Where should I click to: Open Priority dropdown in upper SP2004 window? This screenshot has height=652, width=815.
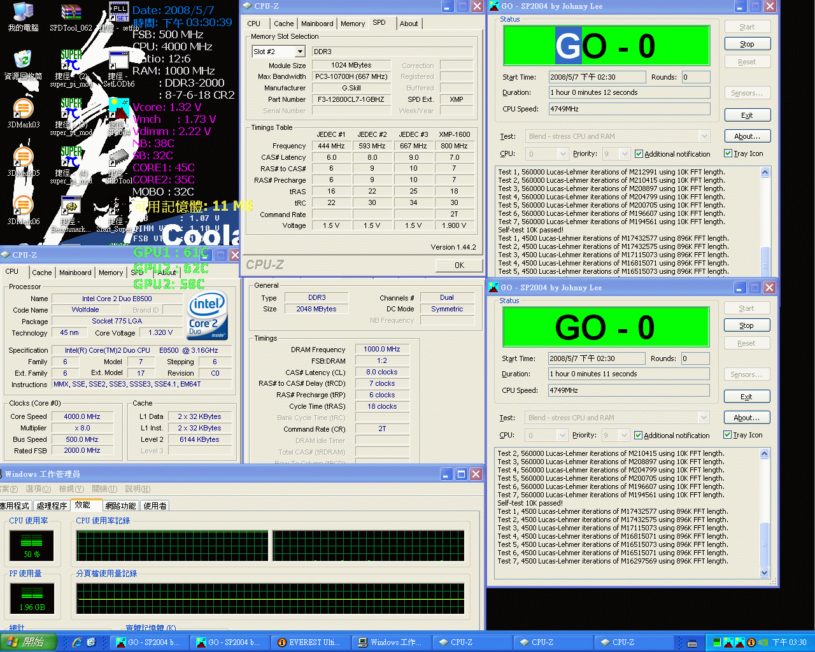click(x=625, y=154)
